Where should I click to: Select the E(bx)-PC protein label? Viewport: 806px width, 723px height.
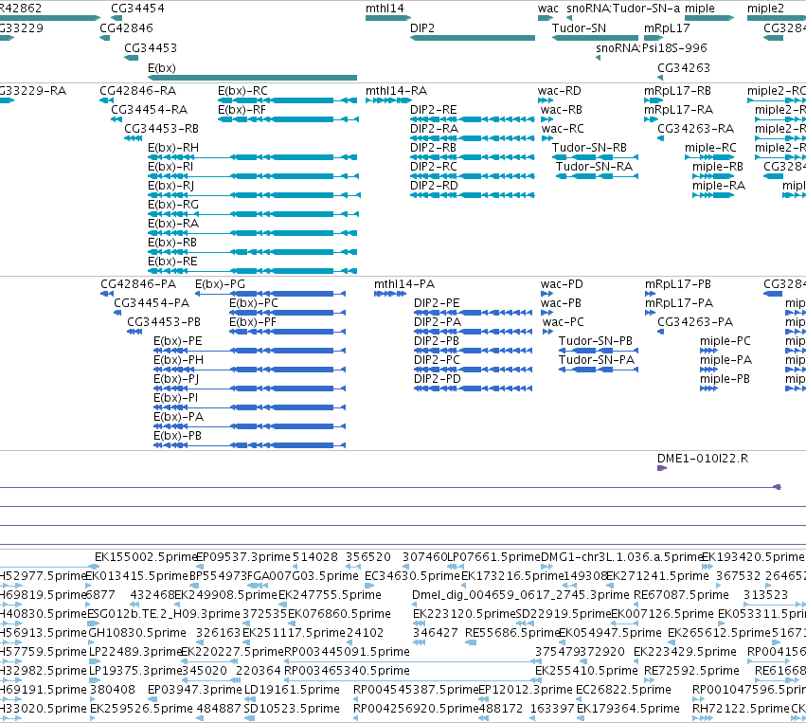[x=254, y=303]
